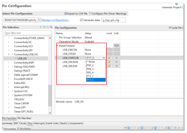Toggle the lock icon for USB_OVRCUR

[x=109, y=58]
